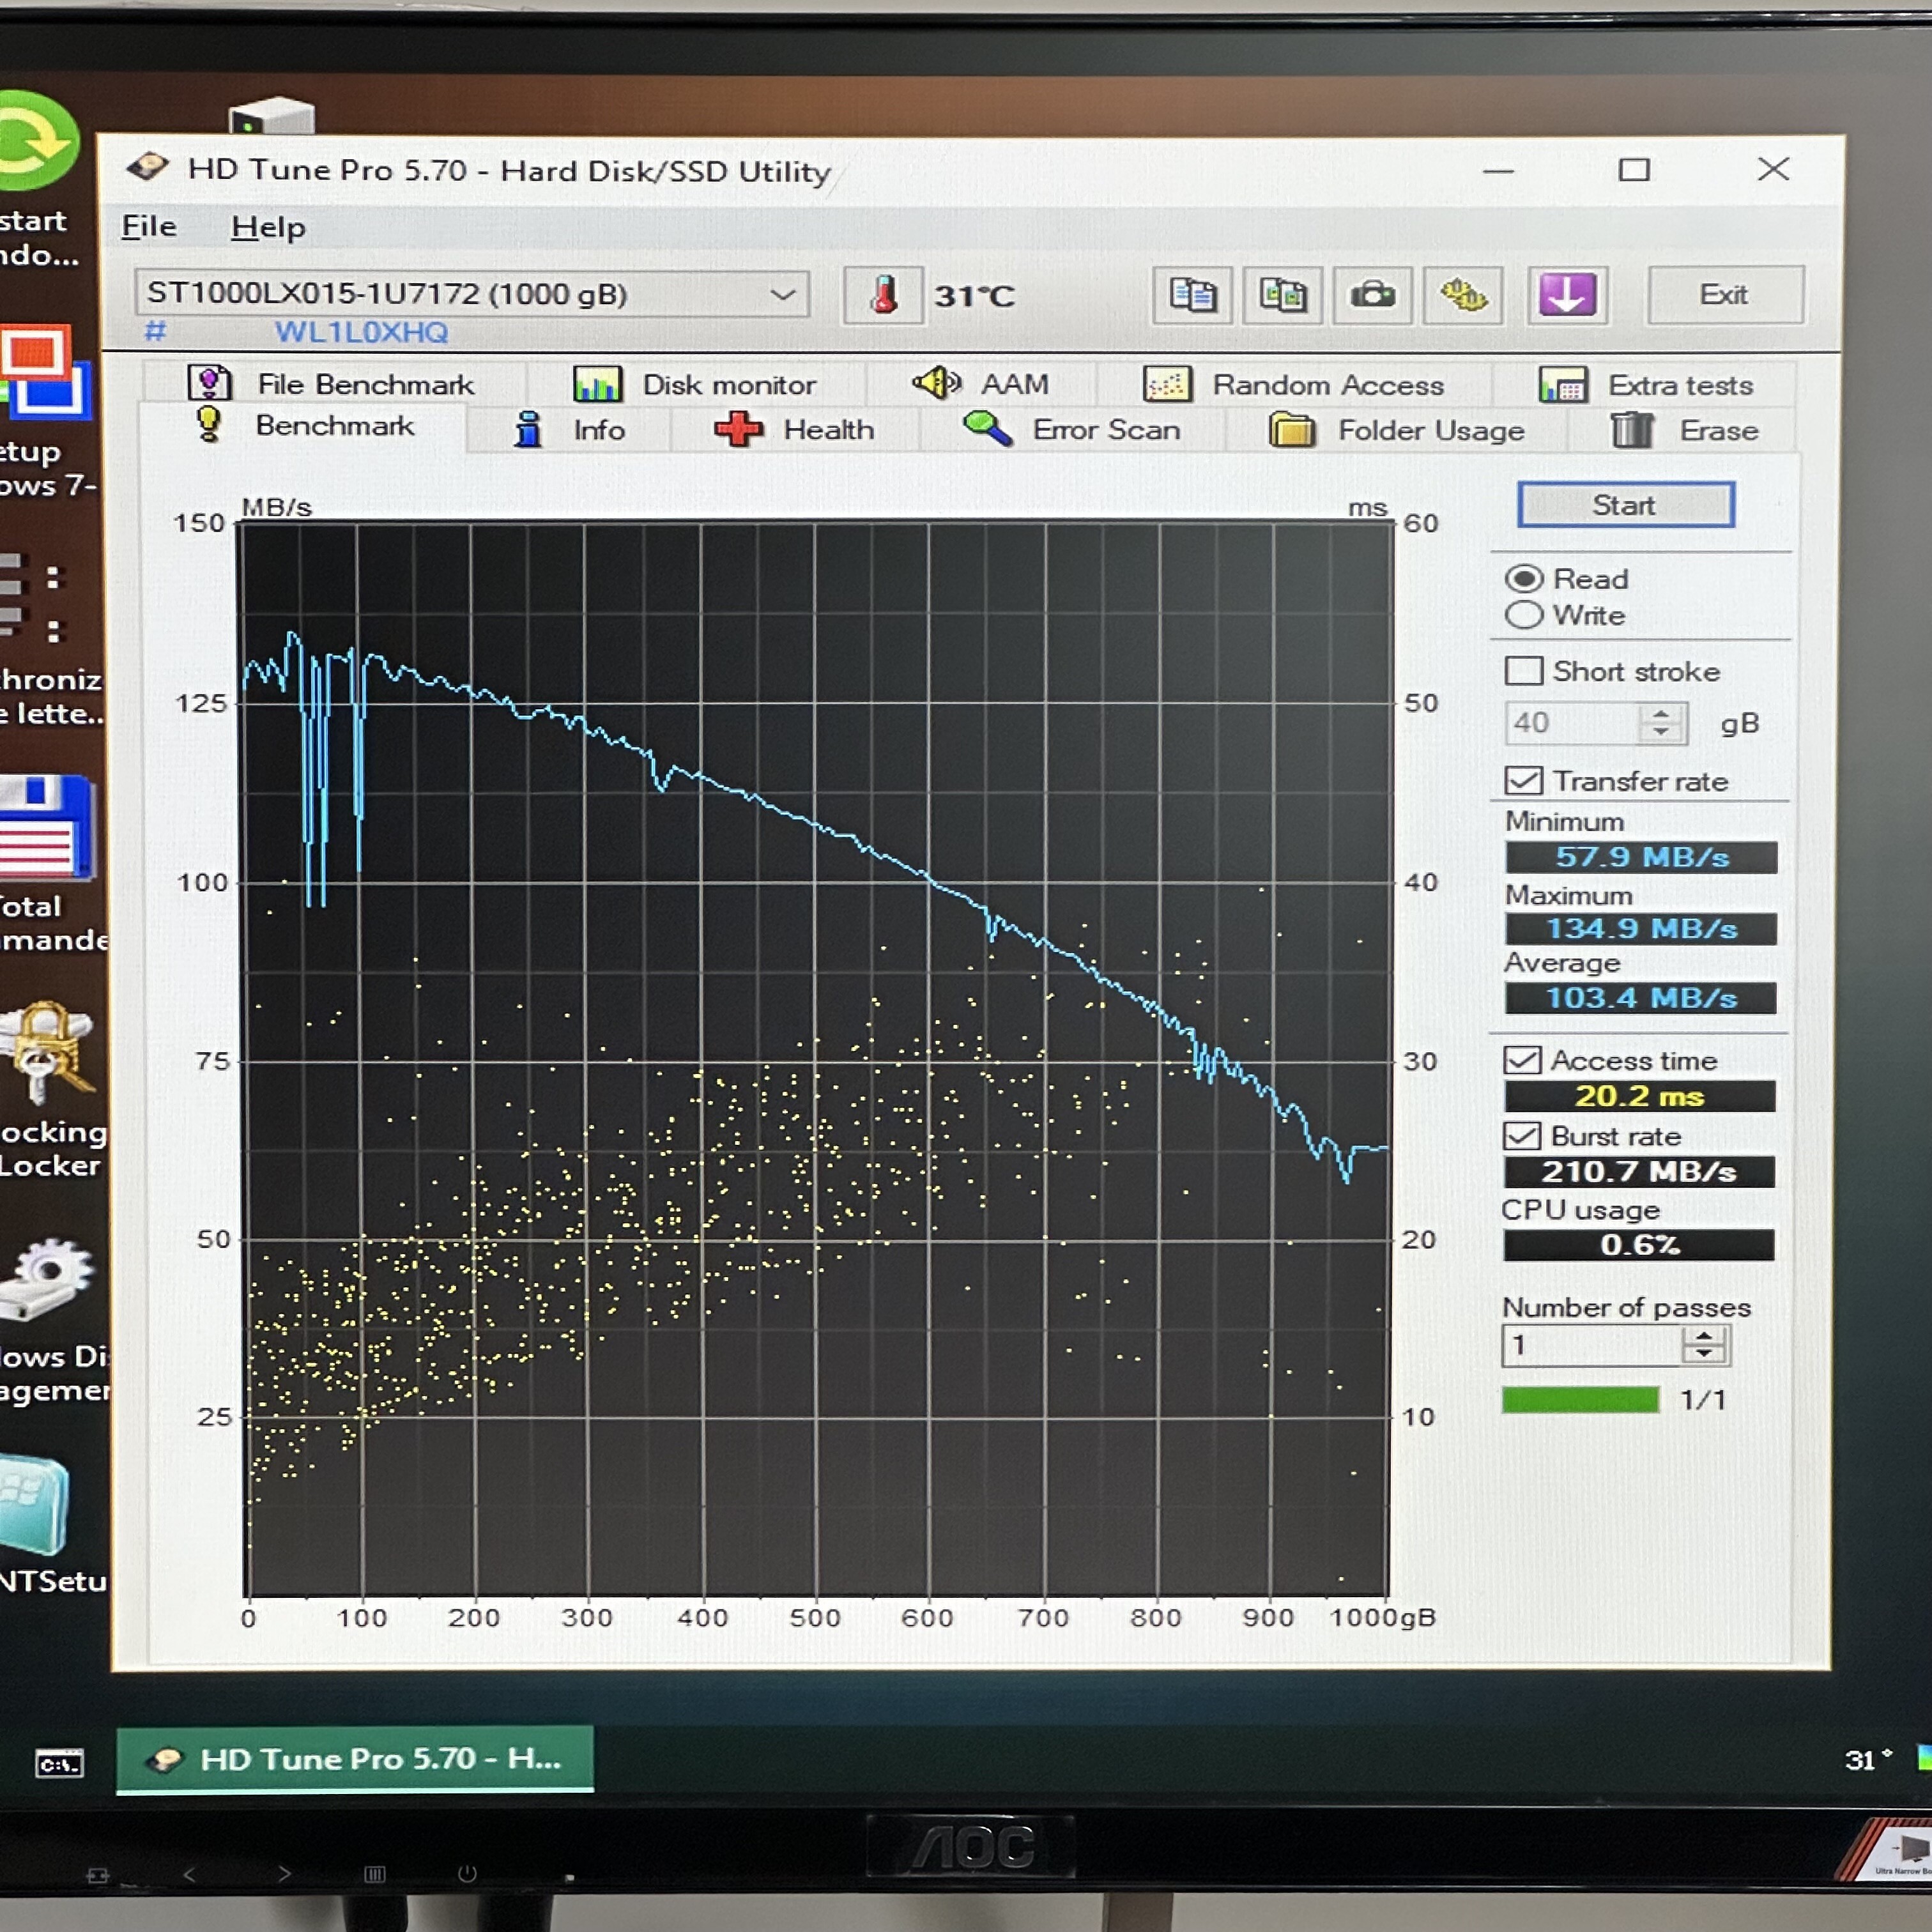This screenshot has width=1932, height=1932.
Task: Copy screenshot to clipboard
Action: (x=1282, y=296)
